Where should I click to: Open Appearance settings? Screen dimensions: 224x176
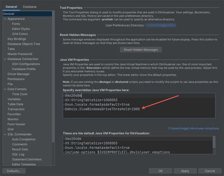coord(16,19)
